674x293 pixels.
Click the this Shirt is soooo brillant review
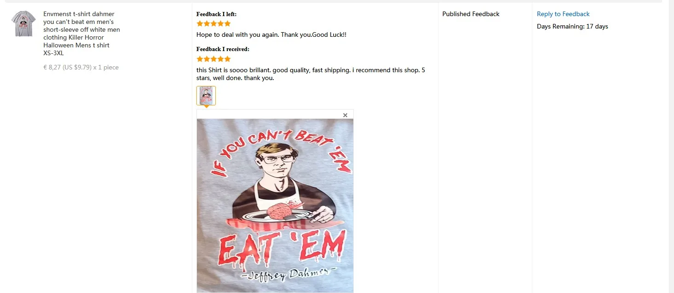click(311, 74)
